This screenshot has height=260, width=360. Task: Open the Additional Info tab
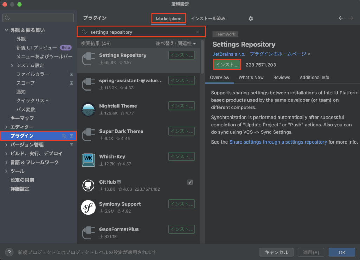[x=314, y=78]
